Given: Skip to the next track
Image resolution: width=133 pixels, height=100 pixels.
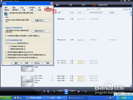Looking at the screenshot, I should point(72,91).
